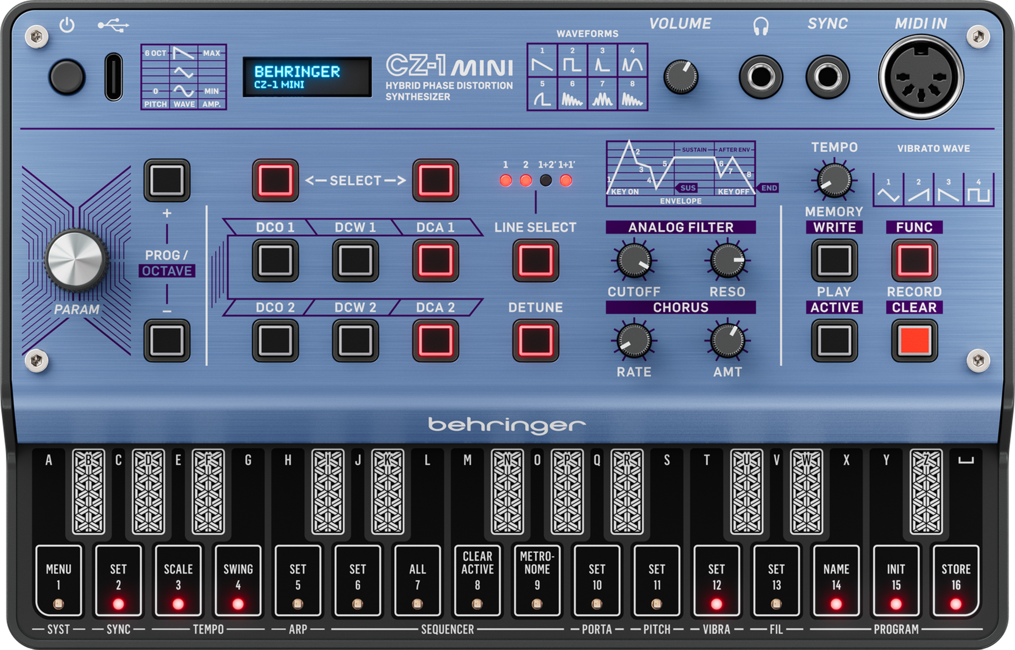Toggle the memory WRITE button
The height and width of the screenshot is (650, 1015).
click(x=834, y=260)
